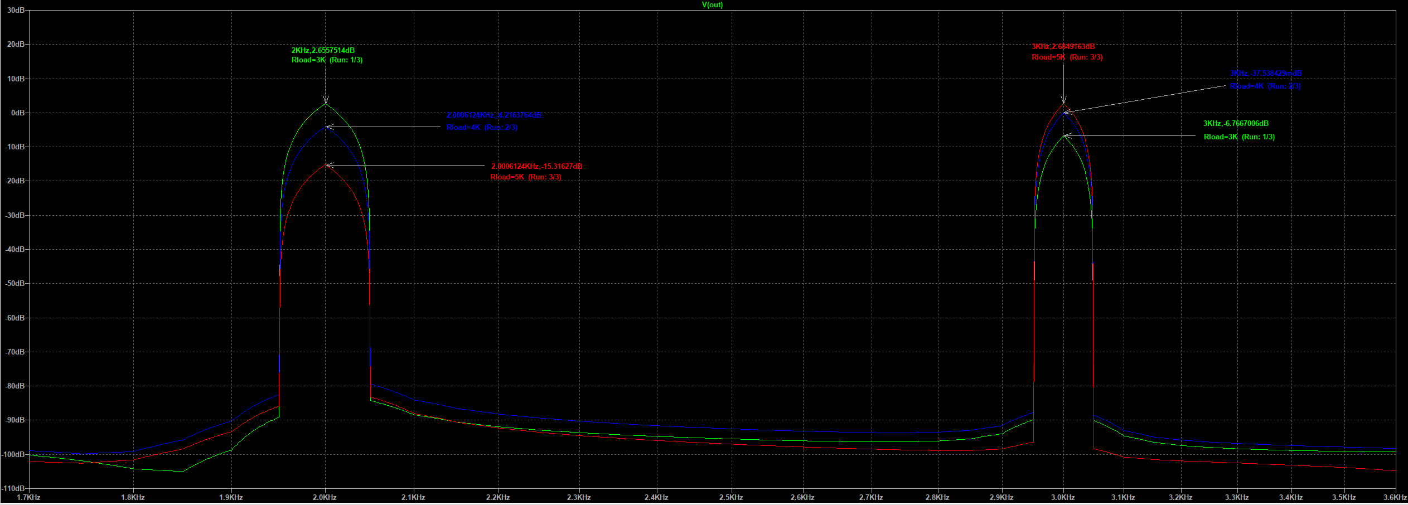This screenshot has height=505, width=1408.
Task: Click the blue 2.0006124KHz,-4.2163764dB annotation text
Action: (493, 115)
